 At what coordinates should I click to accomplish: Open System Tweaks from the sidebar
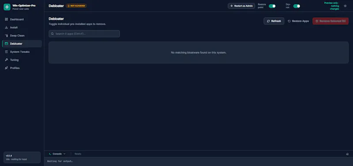tap(22, 52)
